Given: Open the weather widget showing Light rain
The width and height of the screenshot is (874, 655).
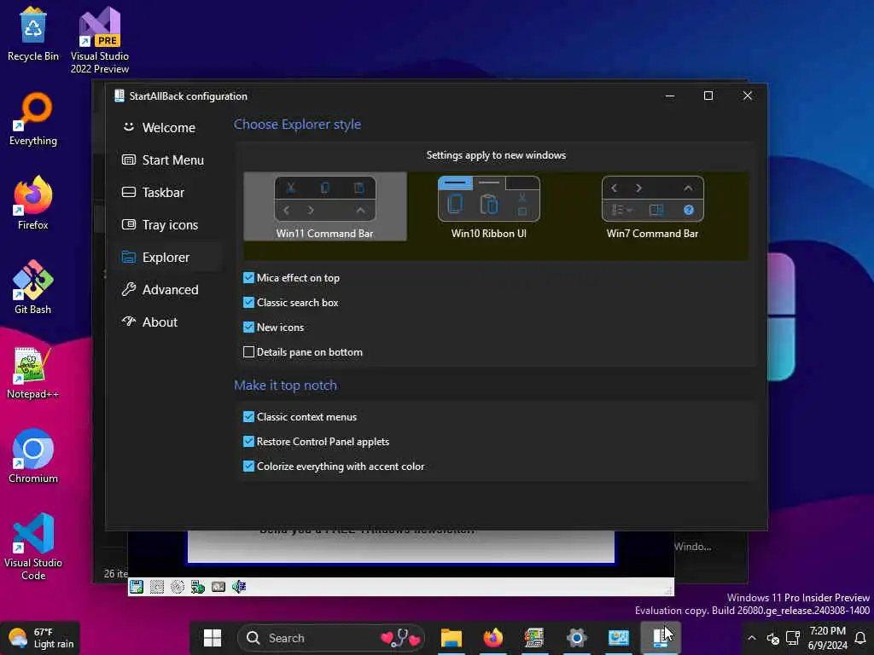Looking at the screenshot, I should (x=42, y=638).
